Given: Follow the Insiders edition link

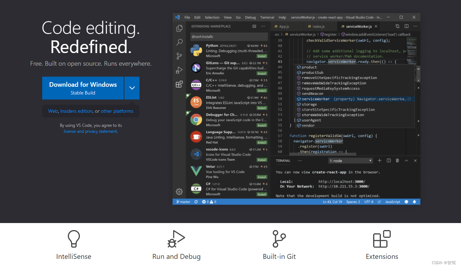Looking at the screenshot, I should click(x=76, y=111).
